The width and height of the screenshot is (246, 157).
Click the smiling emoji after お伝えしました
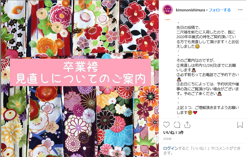pyautogui.click(x=197, y=47)
